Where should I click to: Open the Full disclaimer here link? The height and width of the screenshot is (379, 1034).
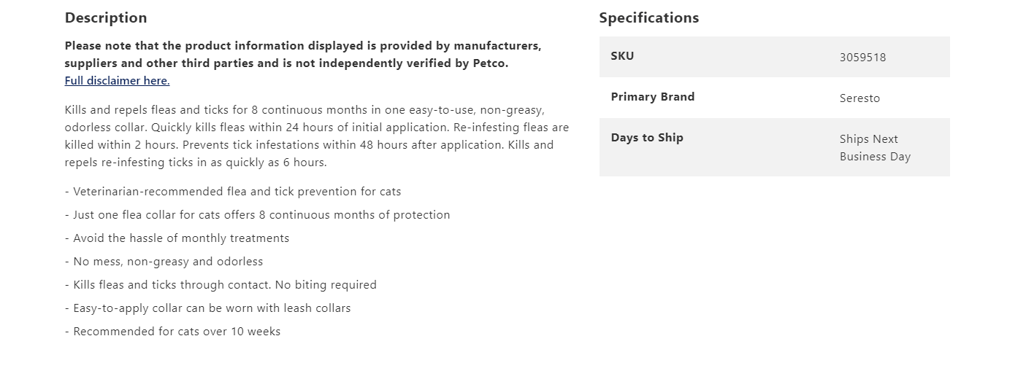coord(117,81)
